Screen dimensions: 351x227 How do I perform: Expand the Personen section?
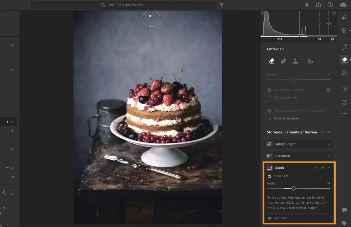pos(329,156)
